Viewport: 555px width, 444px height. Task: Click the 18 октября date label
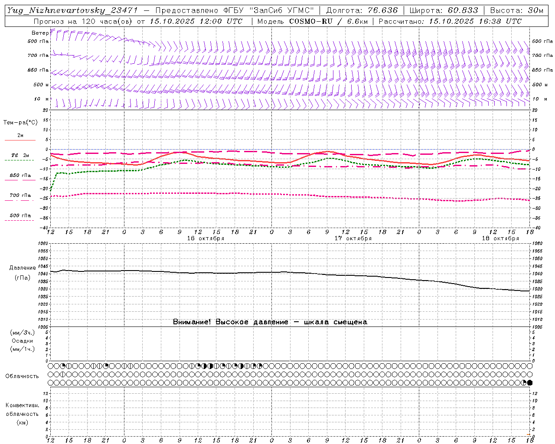500,238
